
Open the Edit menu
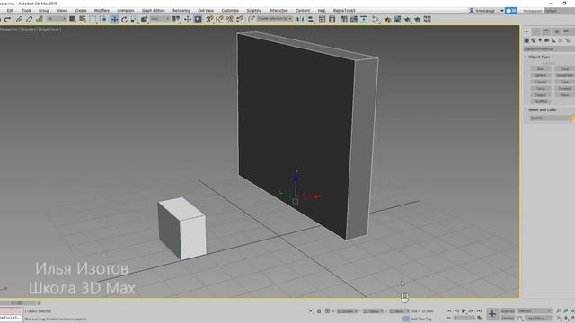10,11
